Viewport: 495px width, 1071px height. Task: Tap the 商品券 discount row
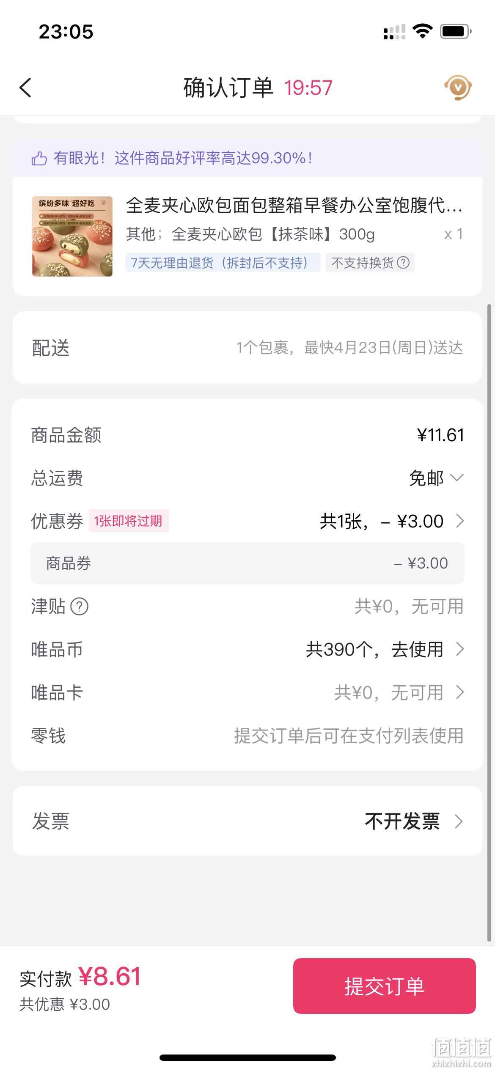(247, 563)
